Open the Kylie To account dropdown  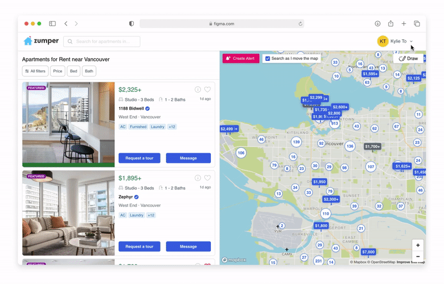401,42
